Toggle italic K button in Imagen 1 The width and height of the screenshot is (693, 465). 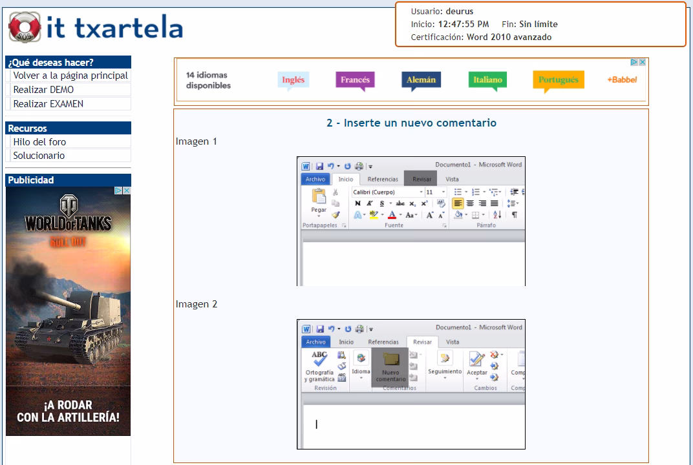pos(370,203)
